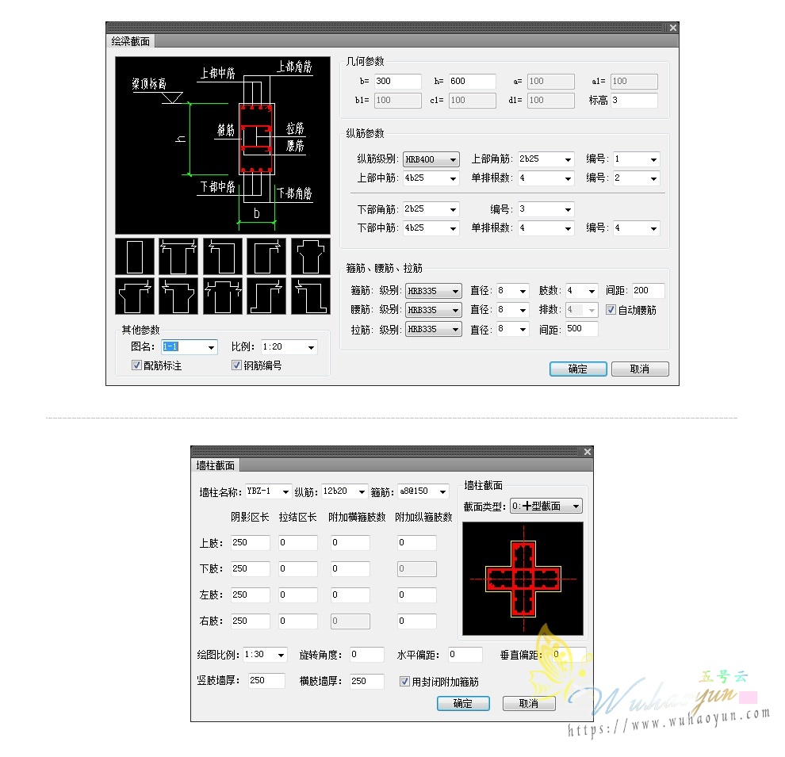The image size is (785, 757).
Task: Confirm with 确定 in 墙柱截面 dialog
Action: pos(463,703)
